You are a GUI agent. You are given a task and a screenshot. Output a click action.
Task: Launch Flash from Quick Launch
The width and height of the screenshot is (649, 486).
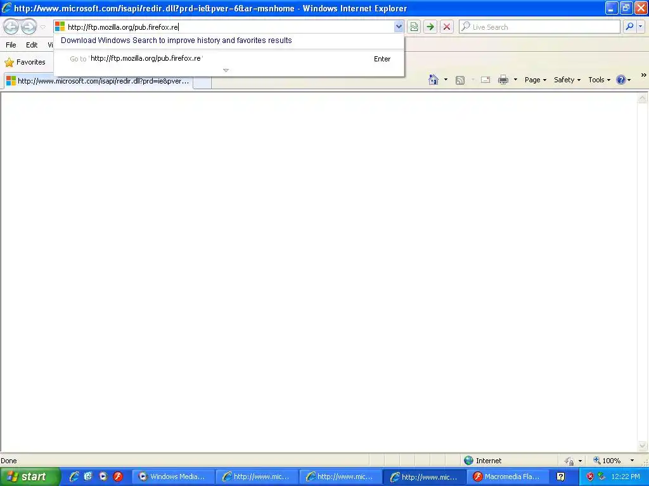118,477
